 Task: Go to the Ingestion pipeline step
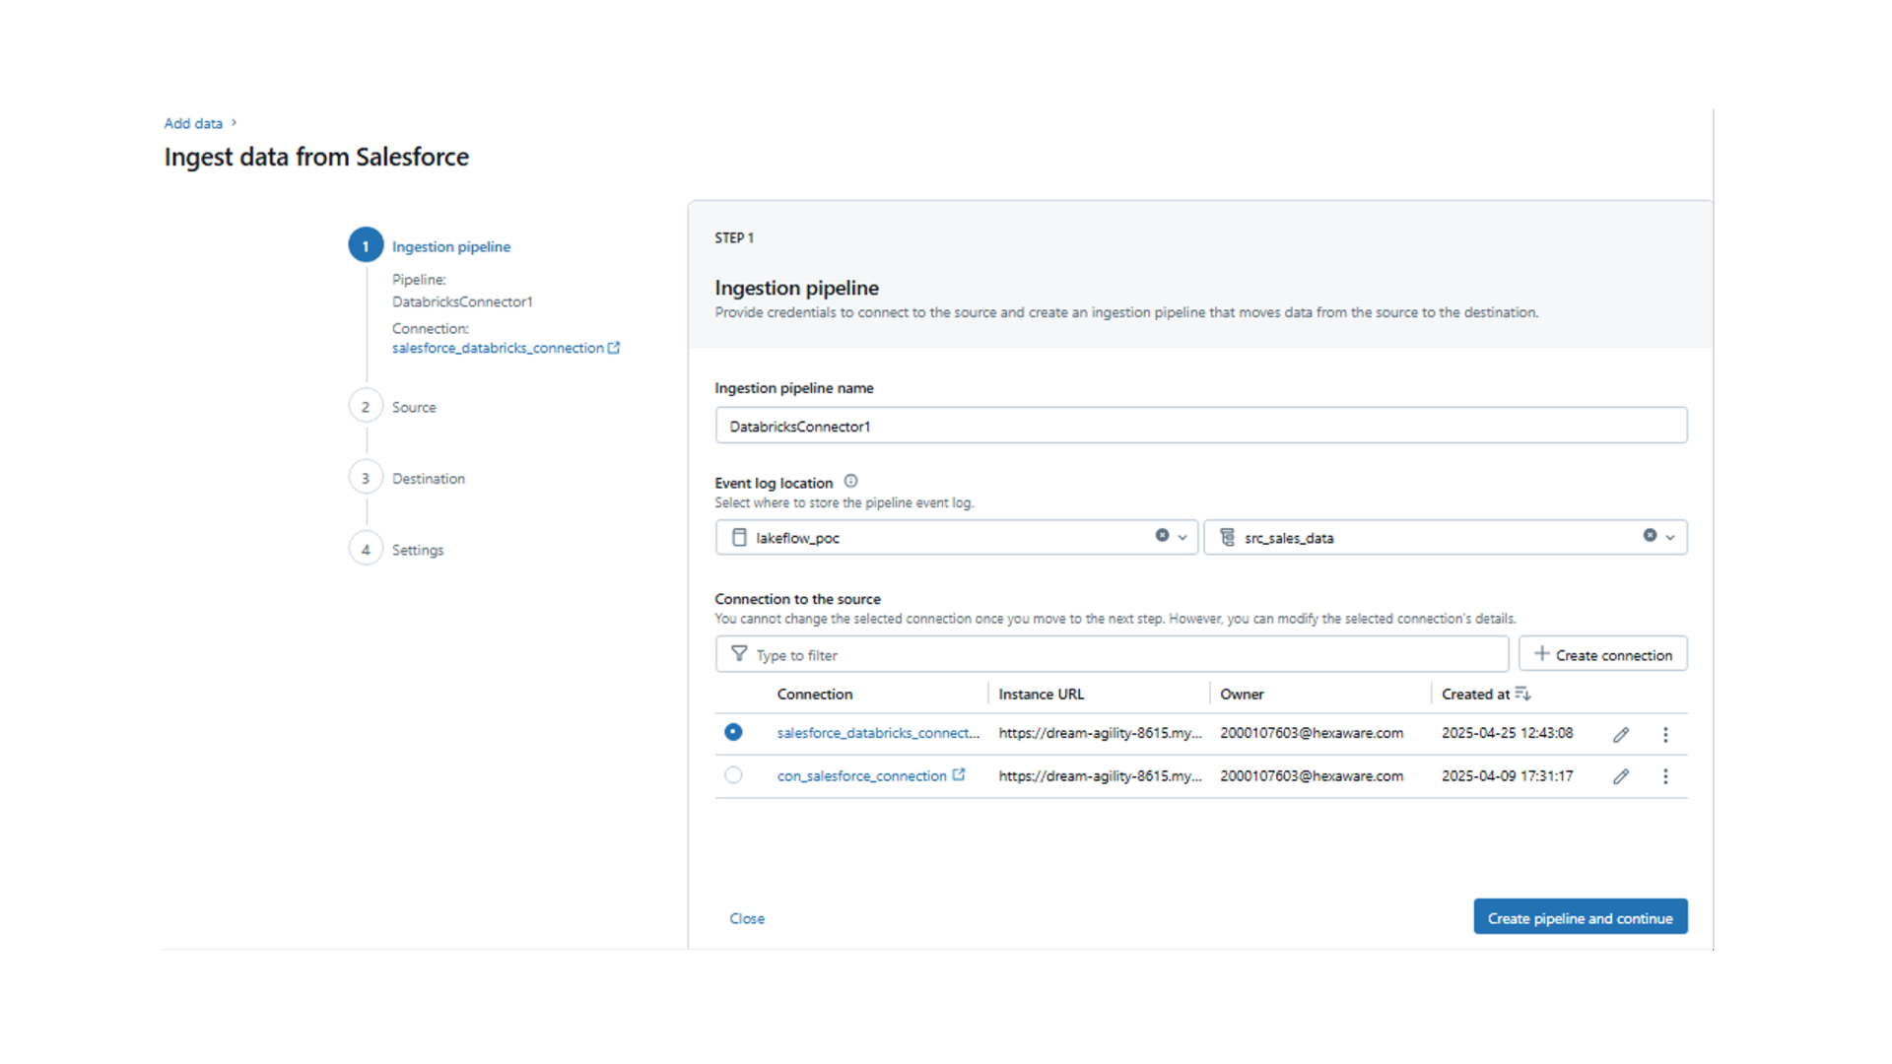click(x=451, y=246)
